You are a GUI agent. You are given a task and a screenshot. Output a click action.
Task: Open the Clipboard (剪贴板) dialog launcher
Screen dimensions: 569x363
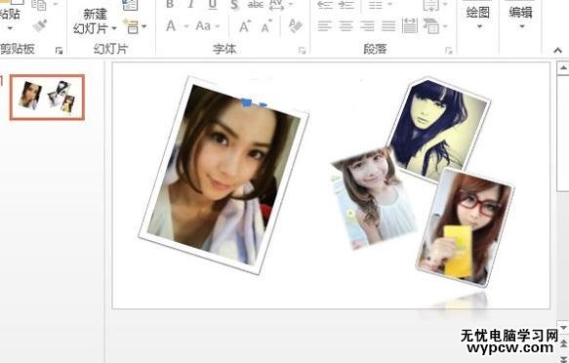(x=59, y=51)
